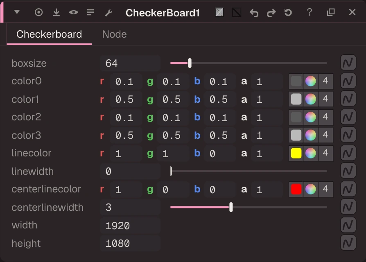Image resolution: width=366 pixels, height=262 pixels.
Task: Open color2 dark swatch
Action: 296,117
